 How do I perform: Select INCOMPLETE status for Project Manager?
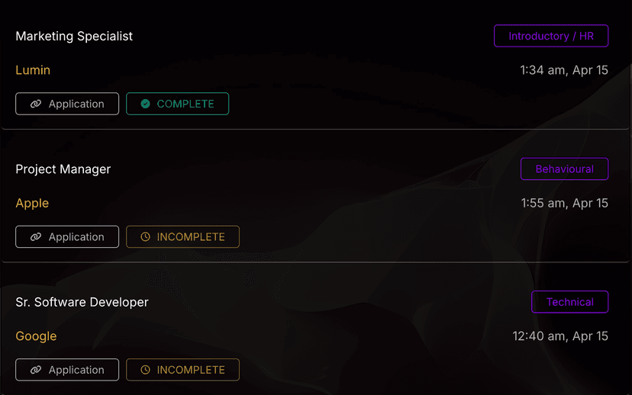182,237
